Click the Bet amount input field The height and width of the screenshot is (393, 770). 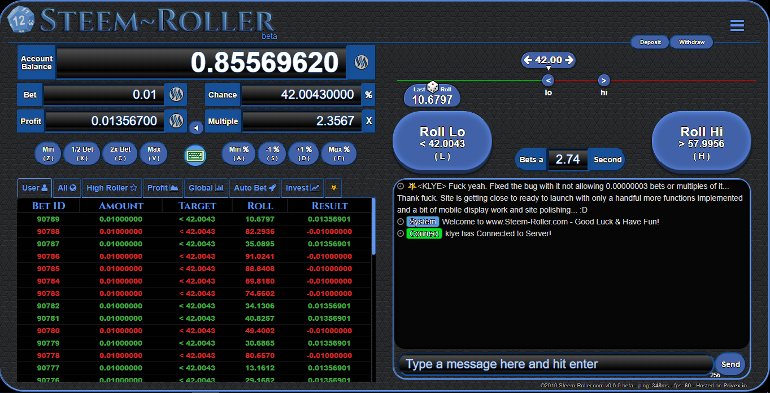point(103,94)
